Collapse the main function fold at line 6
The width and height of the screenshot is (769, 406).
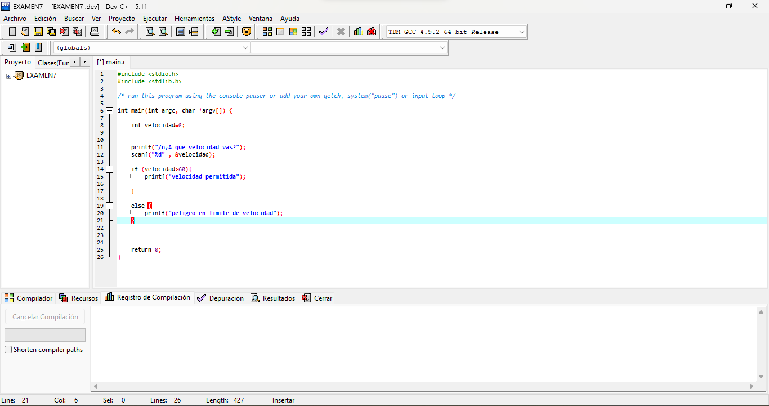110,111
